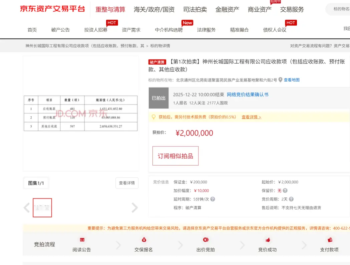
Task: Click the 交保报名 money bag icon
Action: pos(144,240)
